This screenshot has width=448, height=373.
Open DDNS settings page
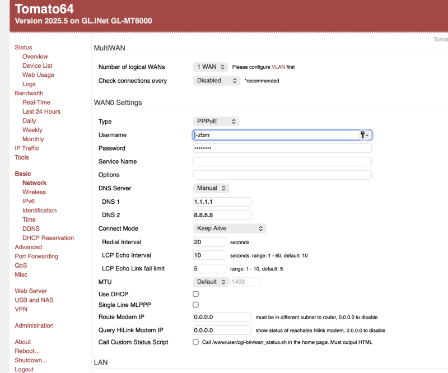pyautogui.click(x=31, y=229)
